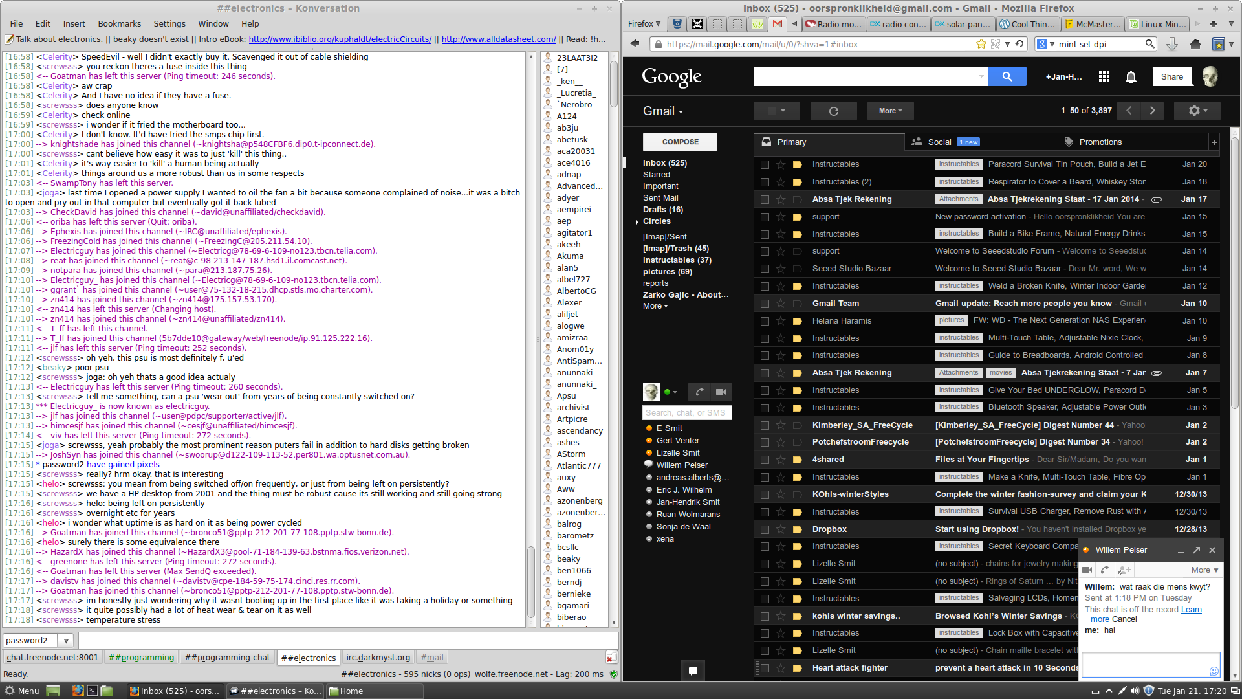Switch to pinned Gmail tab in Firefox

tap(777, 24)
